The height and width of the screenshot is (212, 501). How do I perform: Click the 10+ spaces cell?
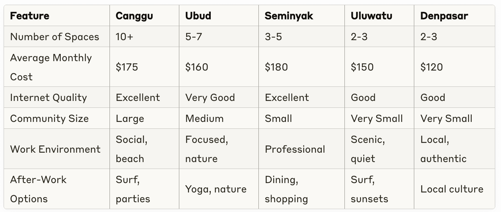pyautogui.click(x=124, y=37)
